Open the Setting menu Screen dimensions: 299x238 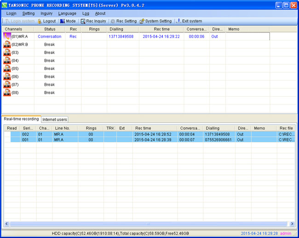click(29, 13)
